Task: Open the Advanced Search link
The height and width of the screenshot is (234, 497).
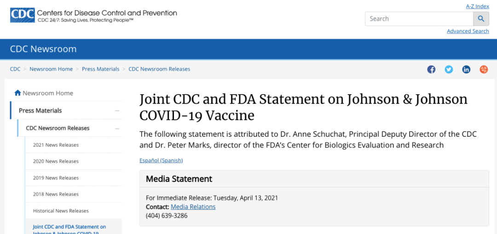Action: pos(468,31)
